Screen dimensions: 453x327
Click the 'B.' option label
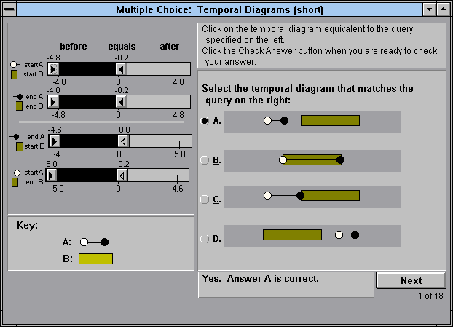217,160
